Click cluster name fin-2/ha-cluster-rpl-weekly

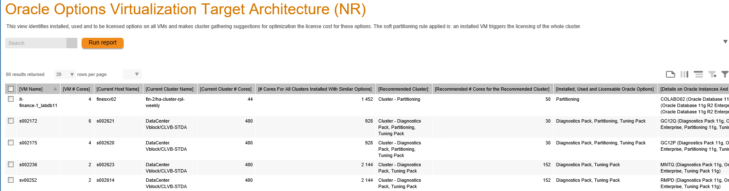pyautogui.click(x=165, y=102)
